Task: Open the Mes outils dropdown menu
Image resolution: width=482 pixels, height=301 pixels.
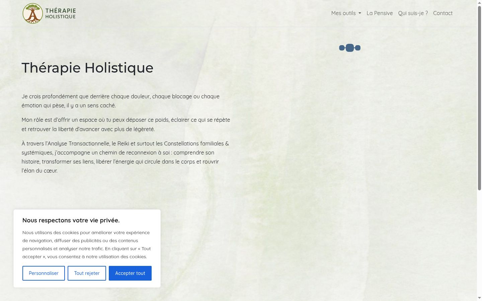Action: pos(346,13)
